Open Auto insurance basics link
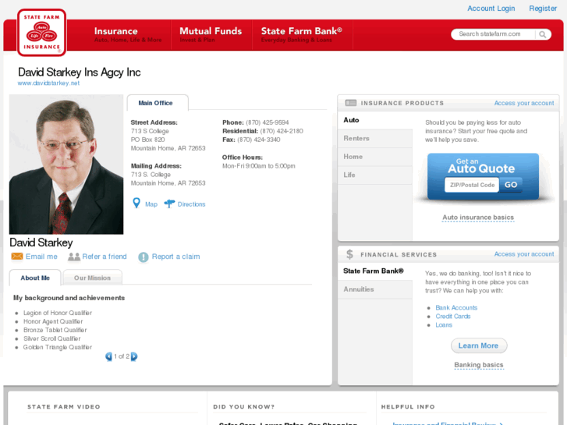 pyautogui.click(x=478, y=218)
